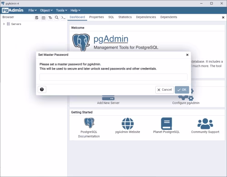Click the Community Support link text
The width and height of the screenshot is (227, 177).
[205, 132]
